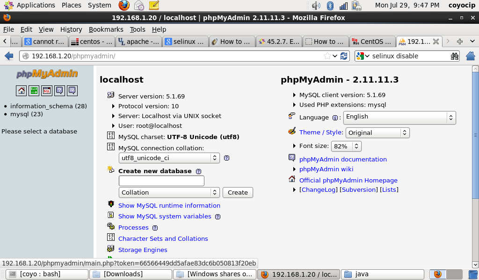This screenshot has height=280, width=479.
Task: Open Show MySQL runtime information link
Action: (x=169, y=206)
